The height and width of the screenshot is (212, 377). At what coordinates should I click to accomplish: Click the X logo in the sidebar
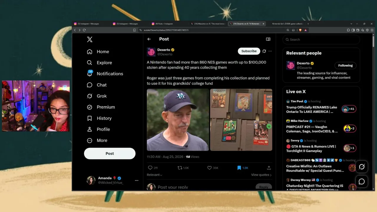click(x=90, y=39)
